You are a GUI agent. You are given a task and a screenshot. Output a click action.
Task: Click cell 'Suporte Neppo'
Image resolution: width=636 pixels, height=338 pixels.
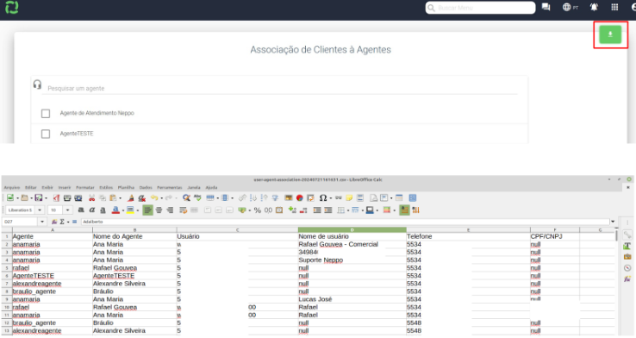pyautogui.click(x=352, y=260)
